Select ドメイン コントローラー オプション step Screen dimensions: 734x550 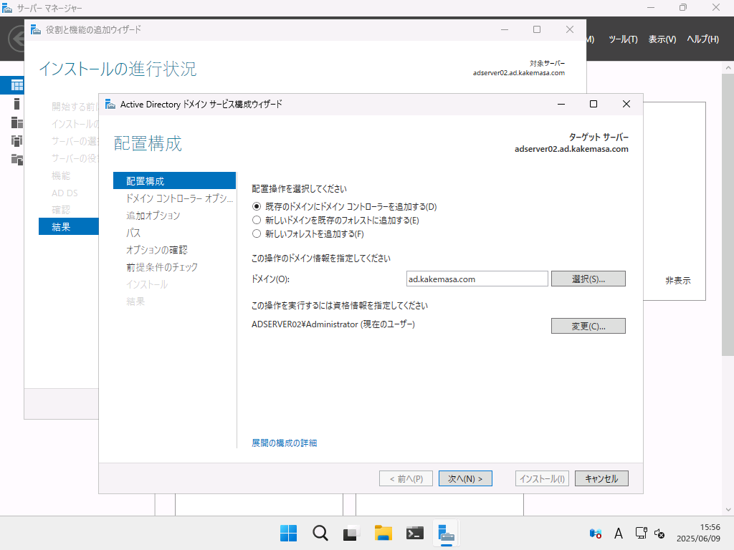[179, 198]
